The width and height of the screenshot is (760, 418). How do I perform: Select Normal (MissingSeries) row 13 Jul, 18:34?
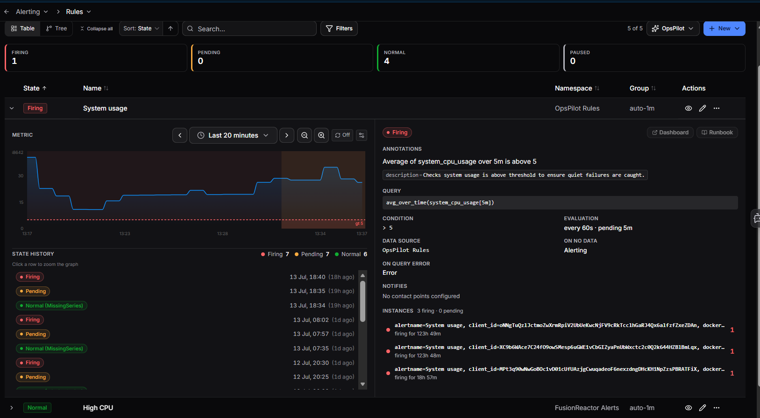(x=185, y=306)
